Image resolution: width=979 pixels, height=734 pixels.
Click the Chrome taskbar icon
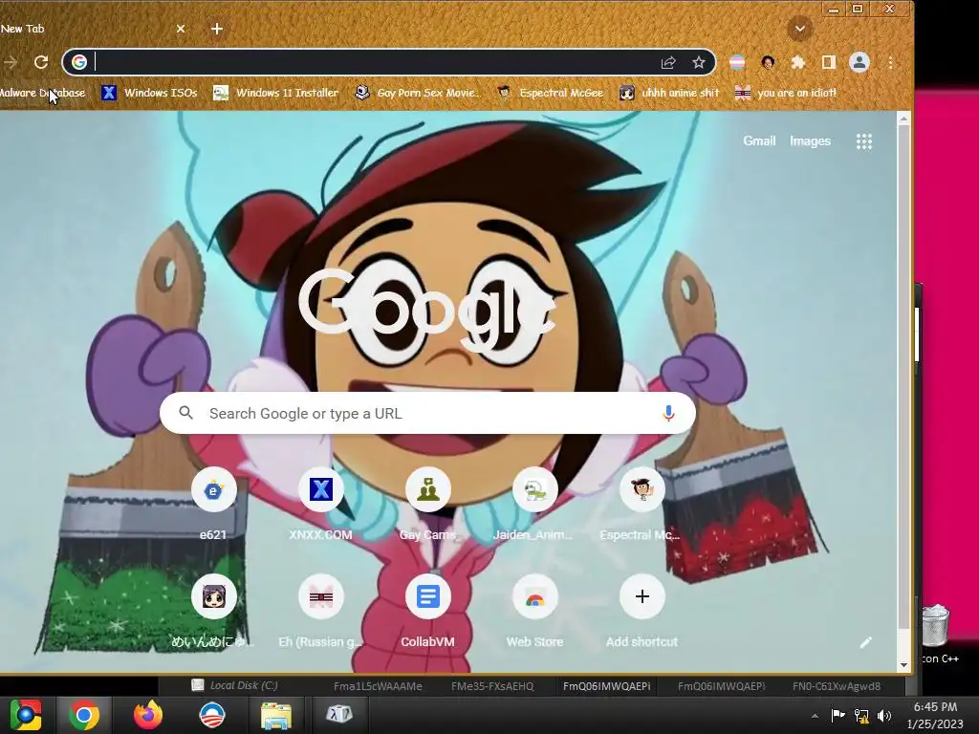tap(84, 715)
